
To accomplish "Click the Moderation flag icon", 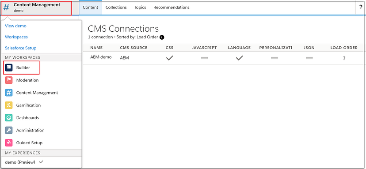I will [x=9, y=80].
